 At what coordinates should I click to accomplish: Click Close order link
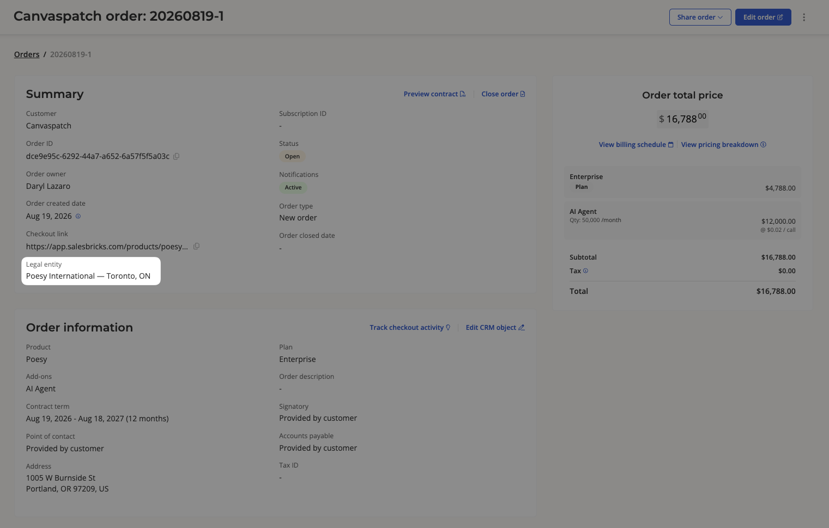tap(503, 94)
